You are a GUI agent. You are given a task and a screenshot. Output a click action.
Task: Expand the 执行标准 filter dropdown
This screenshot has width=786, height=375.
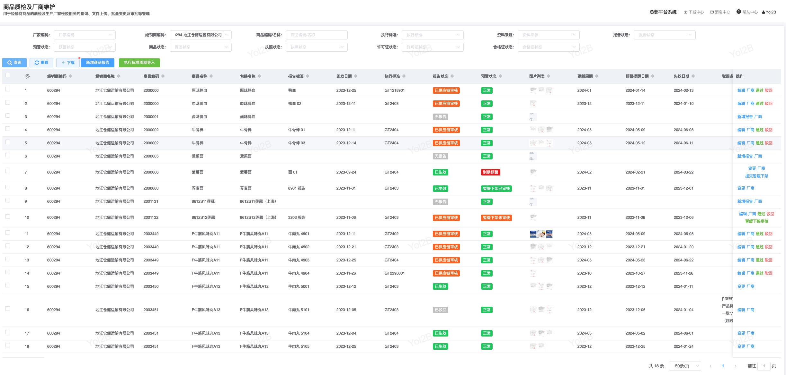[432, 35]
